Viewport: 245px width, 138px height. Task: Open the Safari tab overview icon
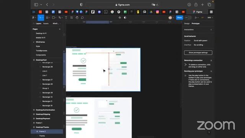tap(209, 5)
